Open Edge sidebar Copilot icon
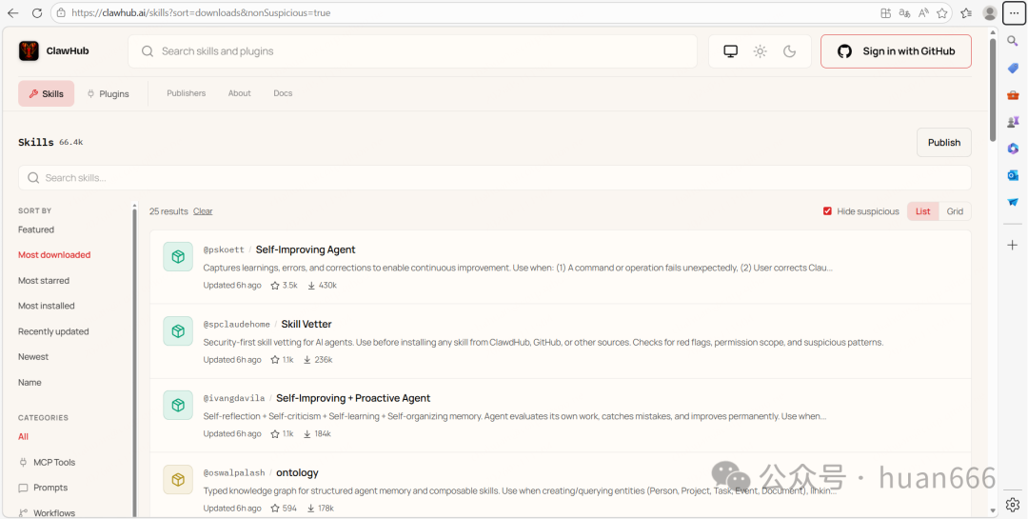 click(1013, 149)
